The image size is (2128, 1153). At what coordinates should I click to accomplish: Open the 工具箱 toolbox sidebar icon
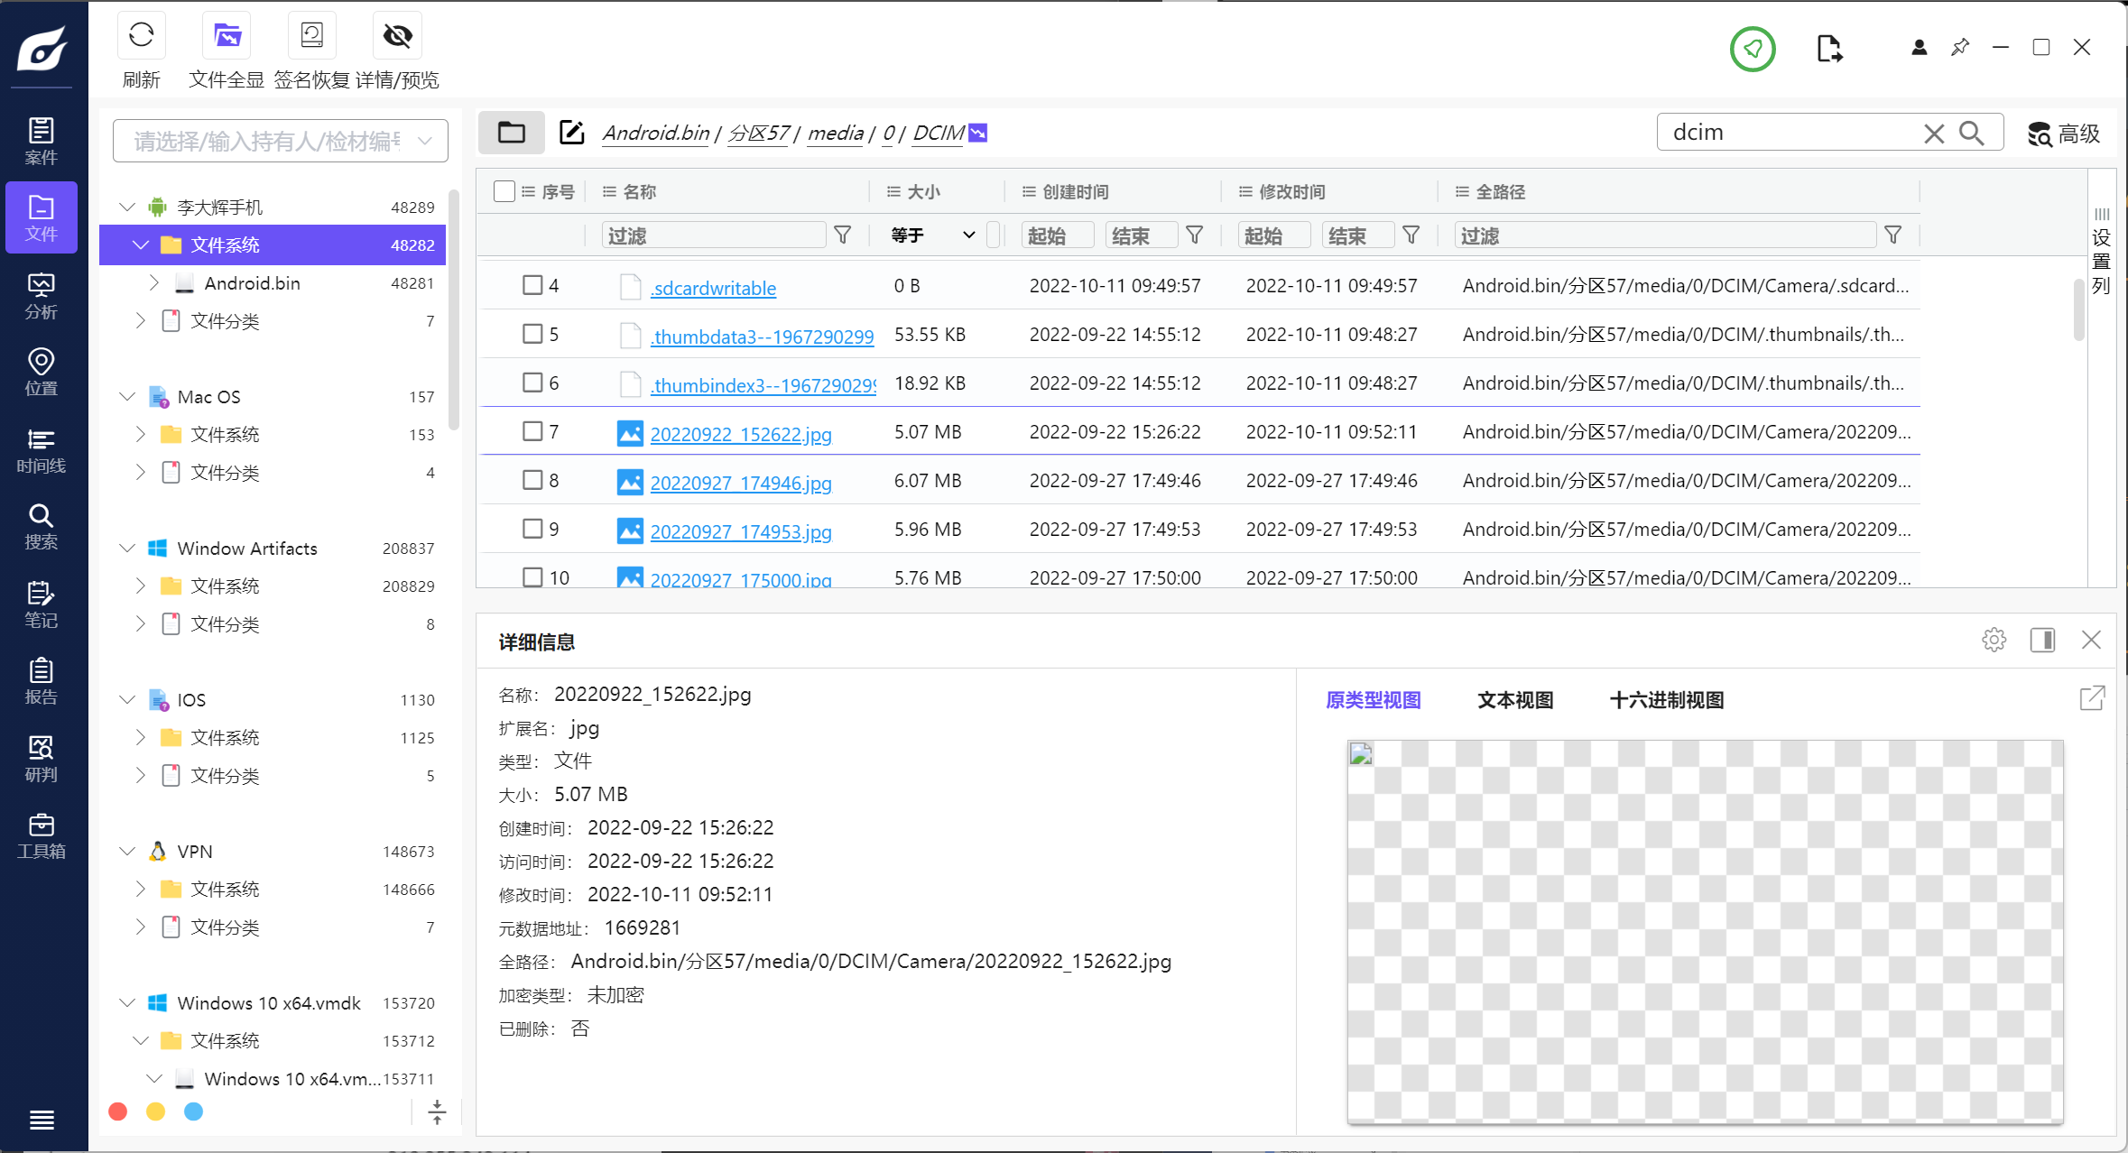[x=42, y=835]
